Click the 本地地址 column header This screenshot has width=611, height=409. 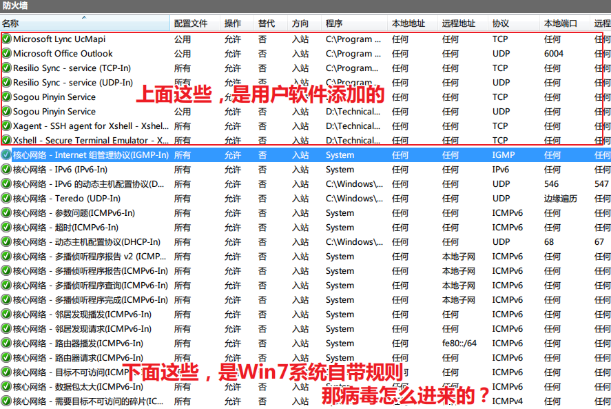(x=412, y=23)
